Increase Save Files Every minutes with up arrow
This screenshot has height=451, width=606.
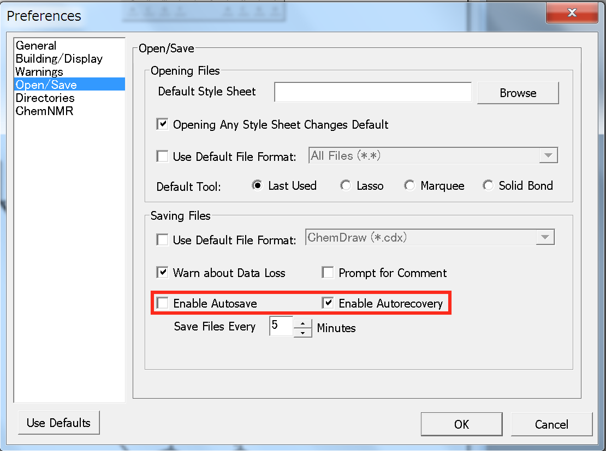[302, 322]
